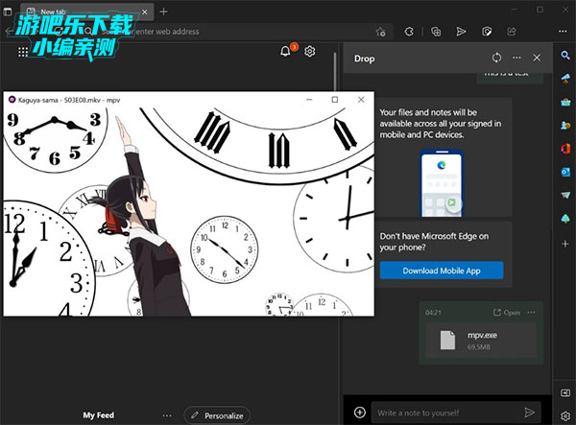Image resolution: width=576 pixels, height=425 pixels.
Task: Click the Personalize button
Action: pyautogui.click(x=216, y=415)
